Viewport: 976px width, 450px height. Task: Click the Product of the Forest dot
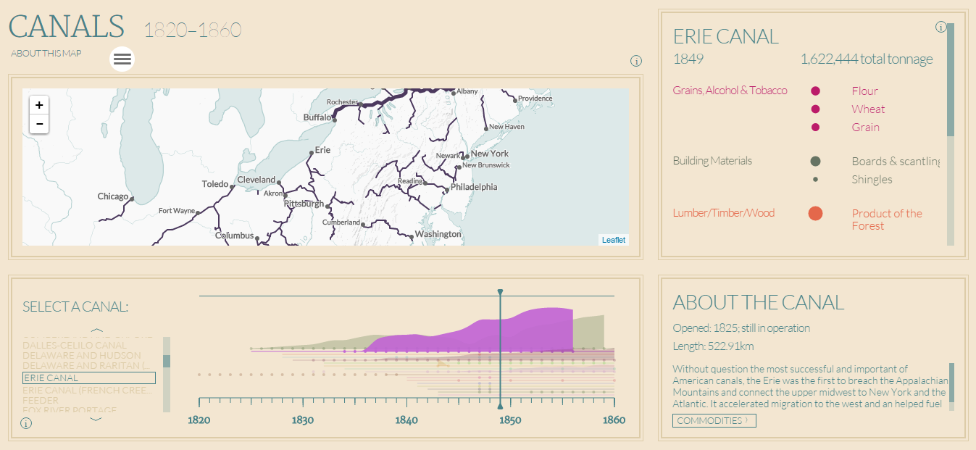pos(815,213)
